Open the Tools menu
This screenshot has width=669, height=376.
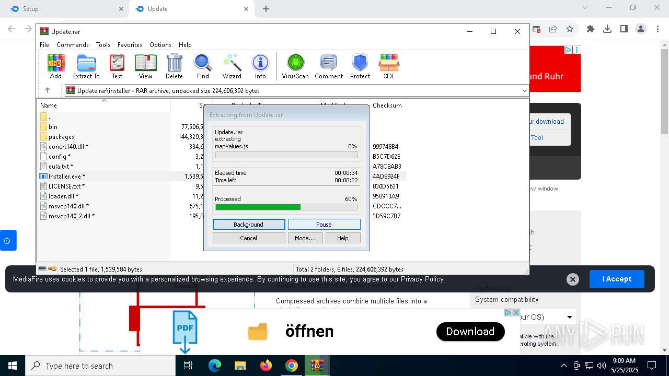pos(103,45)
